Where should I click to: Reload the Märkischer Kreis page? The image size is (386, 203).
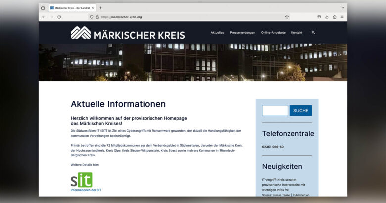(59, 17)
